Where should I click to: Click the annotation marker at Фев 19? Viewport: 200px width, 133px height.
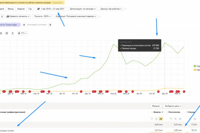pos(23,91)
